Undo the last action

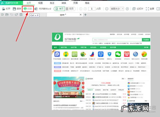[12, 15]
